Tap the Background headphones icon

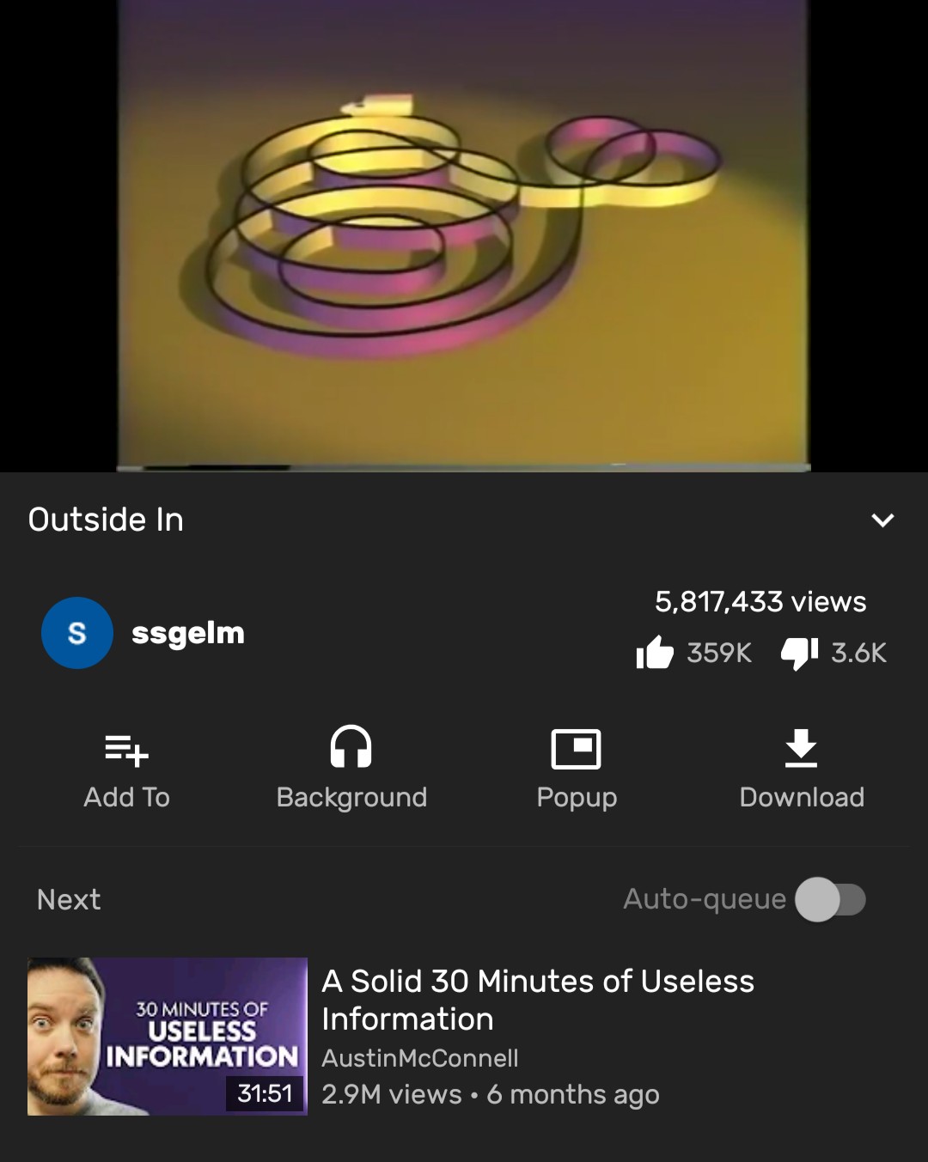point(351,746)
